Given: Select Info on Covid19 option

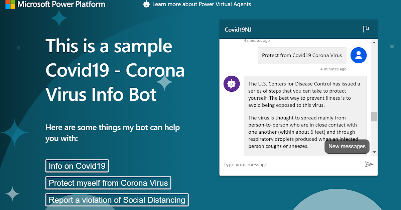Looking at the screenshot, I should click(x=77, y=166).
